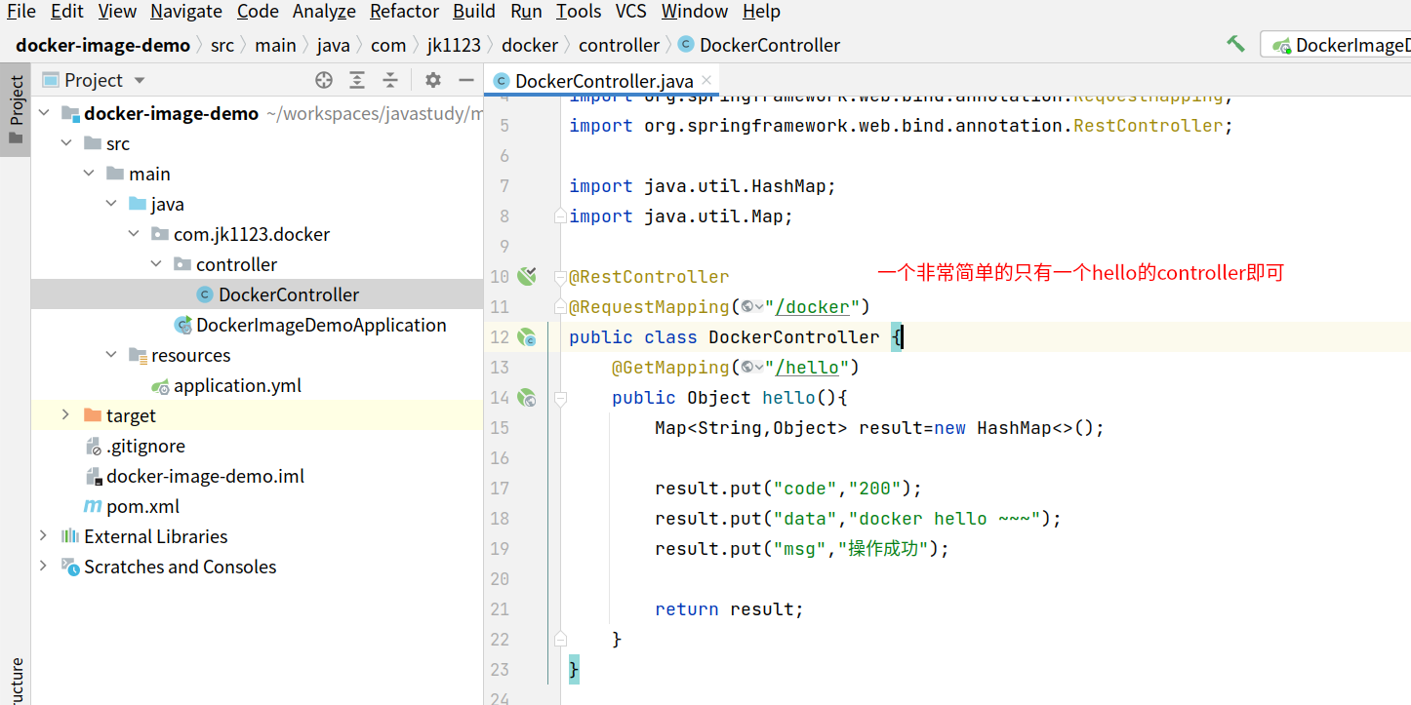Expand the target folder node
Screen dimensions: 1411x705
click(x=64, y=415)
